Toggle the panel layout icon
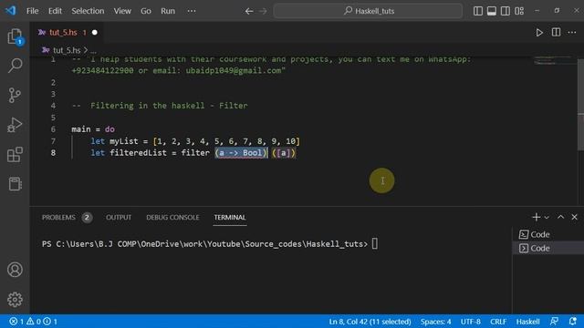The image size is (584, 328). tap(492, 11)
